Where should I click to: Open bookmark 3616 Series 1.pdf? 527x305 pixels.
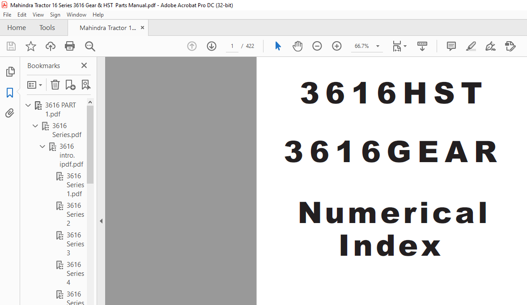click(75, 185)
